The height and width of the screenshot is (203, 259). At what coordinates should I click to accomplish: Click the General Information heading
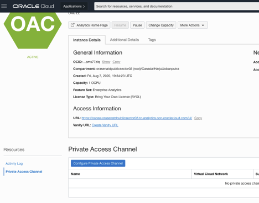click(97, 52)
